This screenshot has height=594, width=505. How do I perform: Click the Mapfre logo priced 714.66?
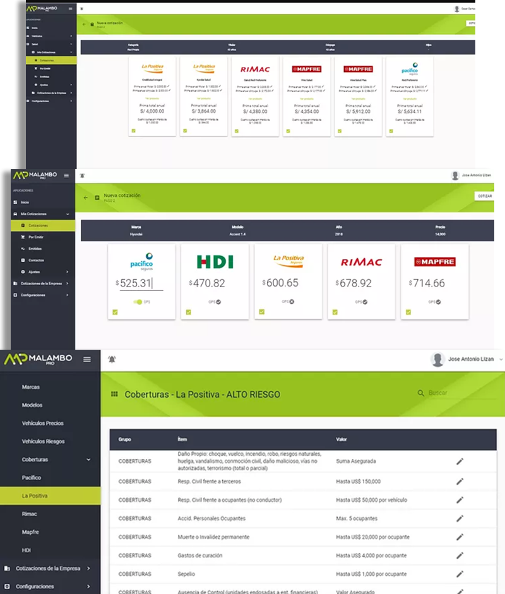tap(434, 262)
